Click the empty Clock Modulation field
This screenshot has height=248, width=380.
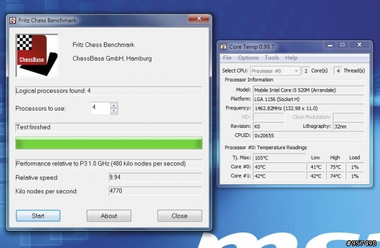pyautogui.click(x=349, y=117)
